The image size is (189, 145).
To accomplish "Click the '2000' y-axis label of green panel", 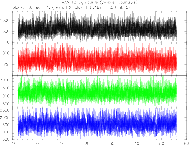I will point(5,80).
